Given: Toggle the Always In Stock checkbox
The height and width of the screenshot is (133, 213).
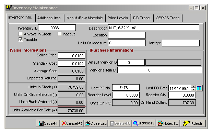Looking at the screenshot, I should coord(21,34).
